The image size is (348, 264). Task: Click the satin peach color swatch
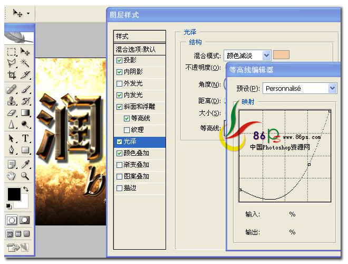(x=281, y=55)
